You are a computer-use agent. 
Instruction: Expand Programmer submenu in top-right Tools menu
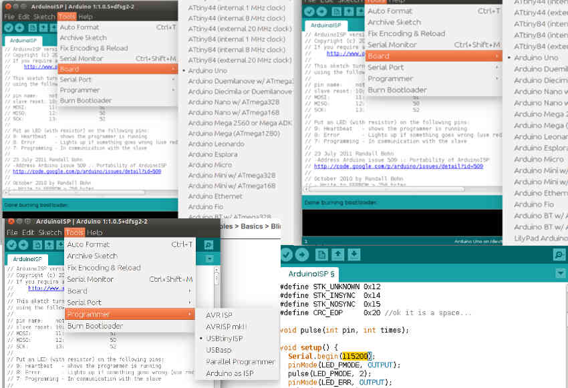click(x=434, y=79)
